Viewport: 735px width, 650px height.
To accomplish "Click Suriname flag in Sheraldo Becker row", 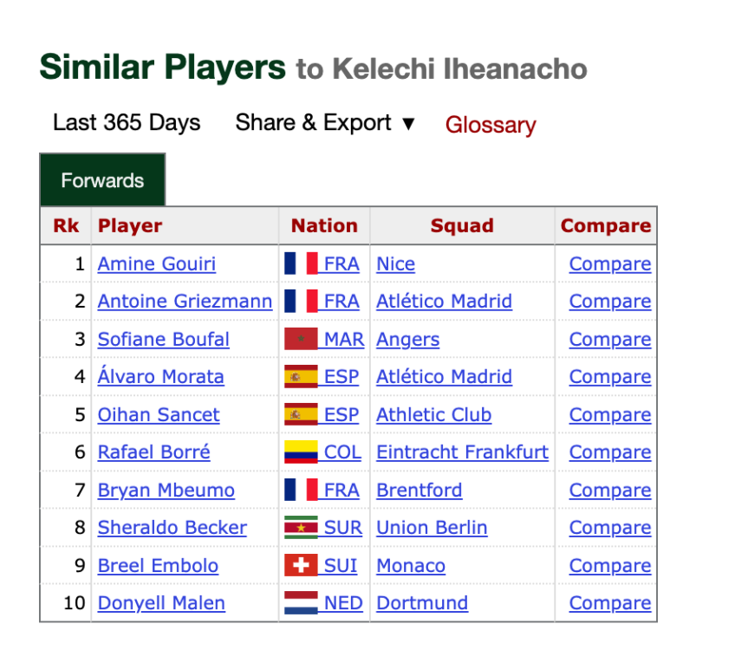I will point(301,528).
